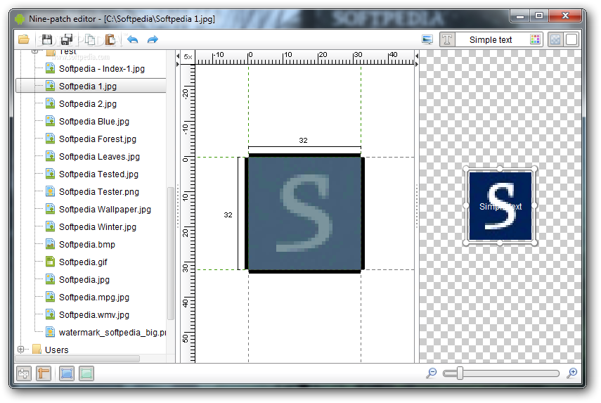Minimize the Nine-patch editor window

coord(520,16)
